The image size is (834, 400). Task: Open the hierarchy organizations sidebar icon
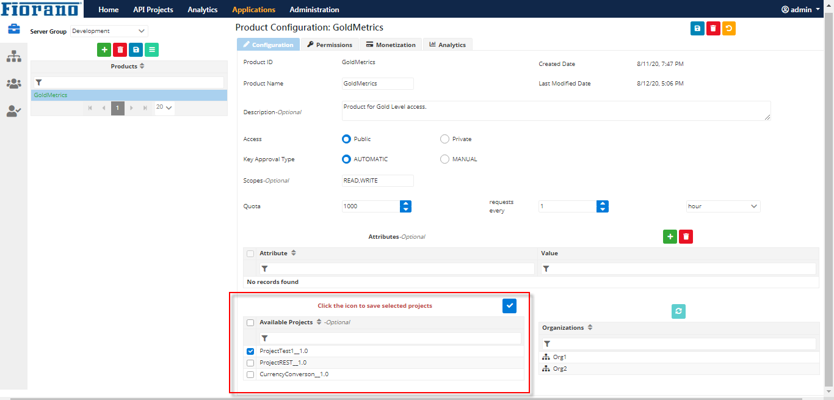[13, 56]
